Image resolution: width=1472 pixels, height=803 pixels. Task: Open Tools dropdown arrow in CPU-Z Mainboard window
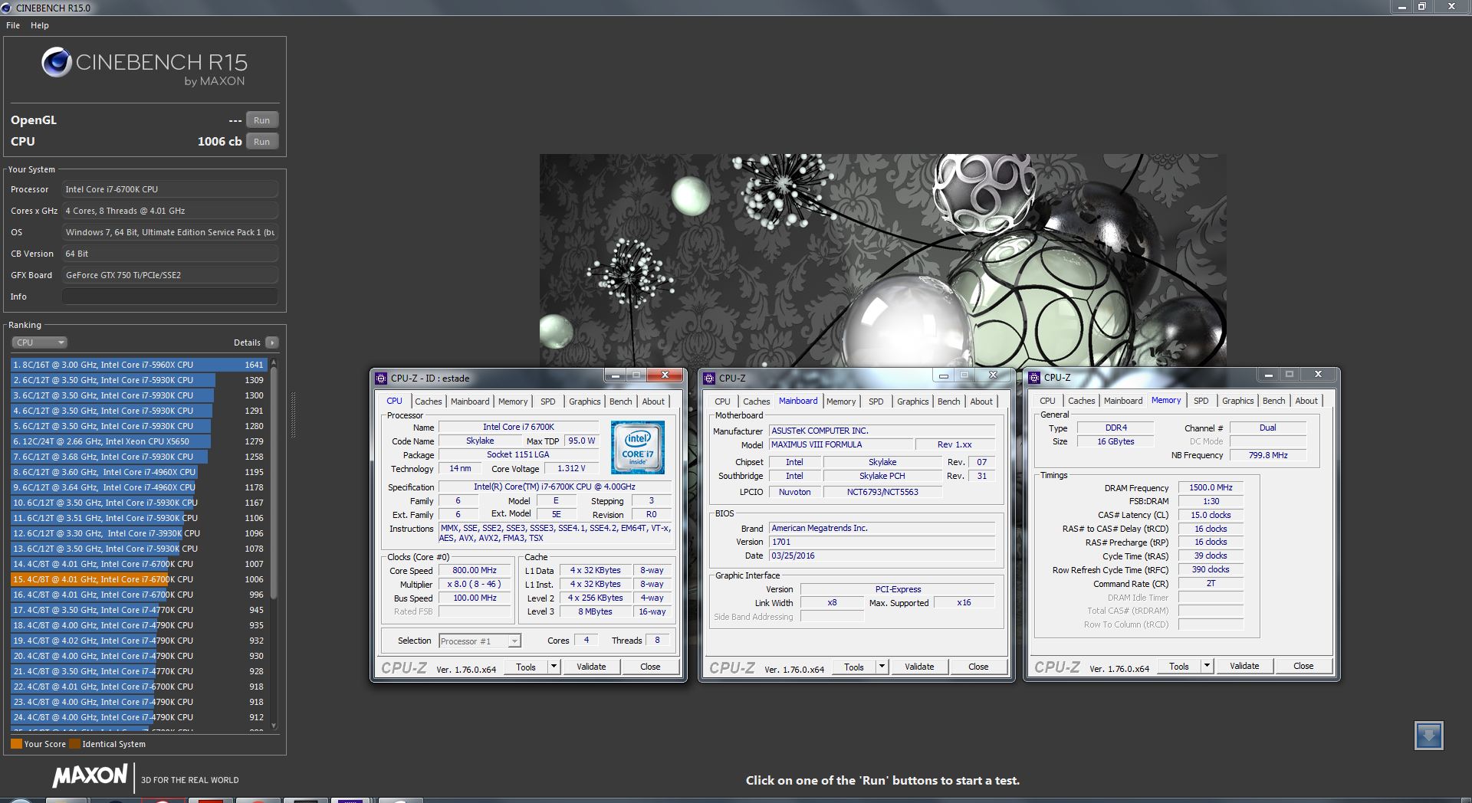point(882,667)
